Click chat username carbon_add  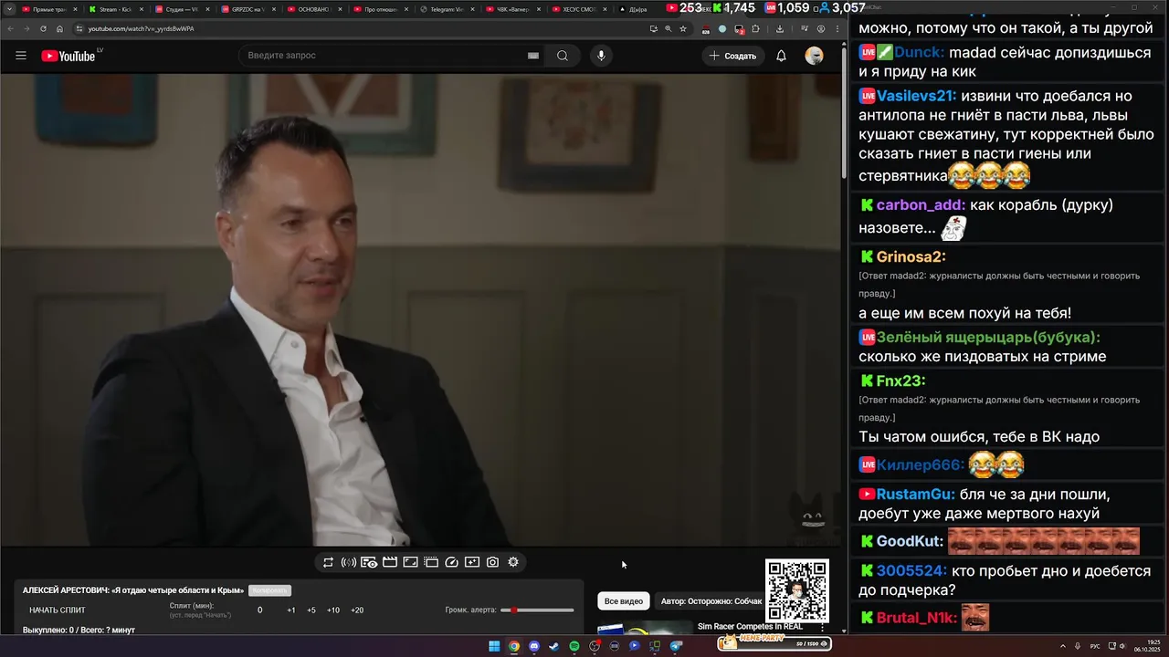(921, 204)
